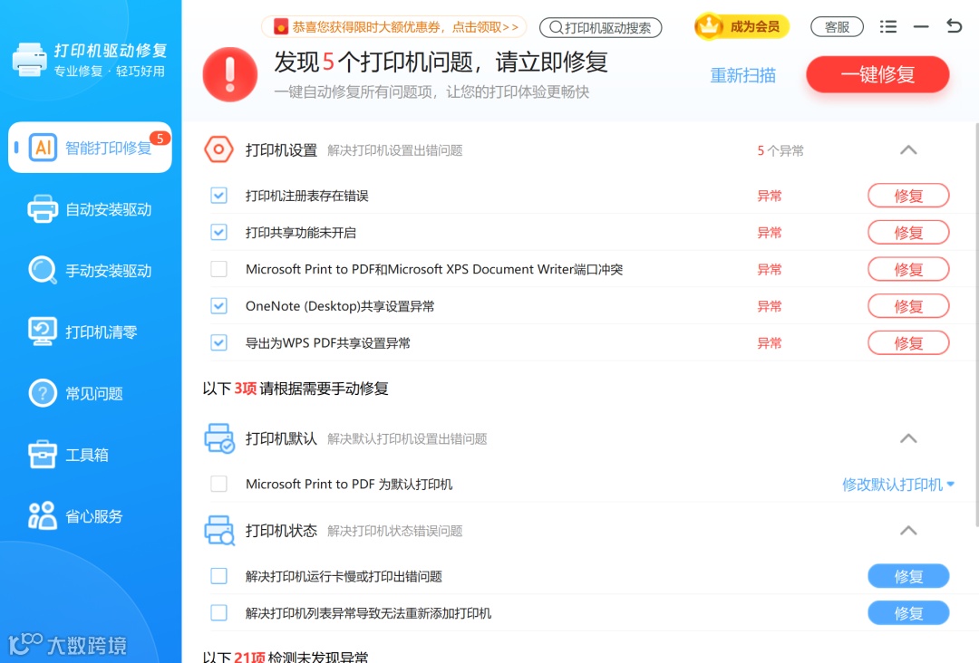Viewport: 979px width, 663px height.
Task: Check 解决打印机运行卡慢或打印出错问题 checkbox
Action: tap(218, 576)
